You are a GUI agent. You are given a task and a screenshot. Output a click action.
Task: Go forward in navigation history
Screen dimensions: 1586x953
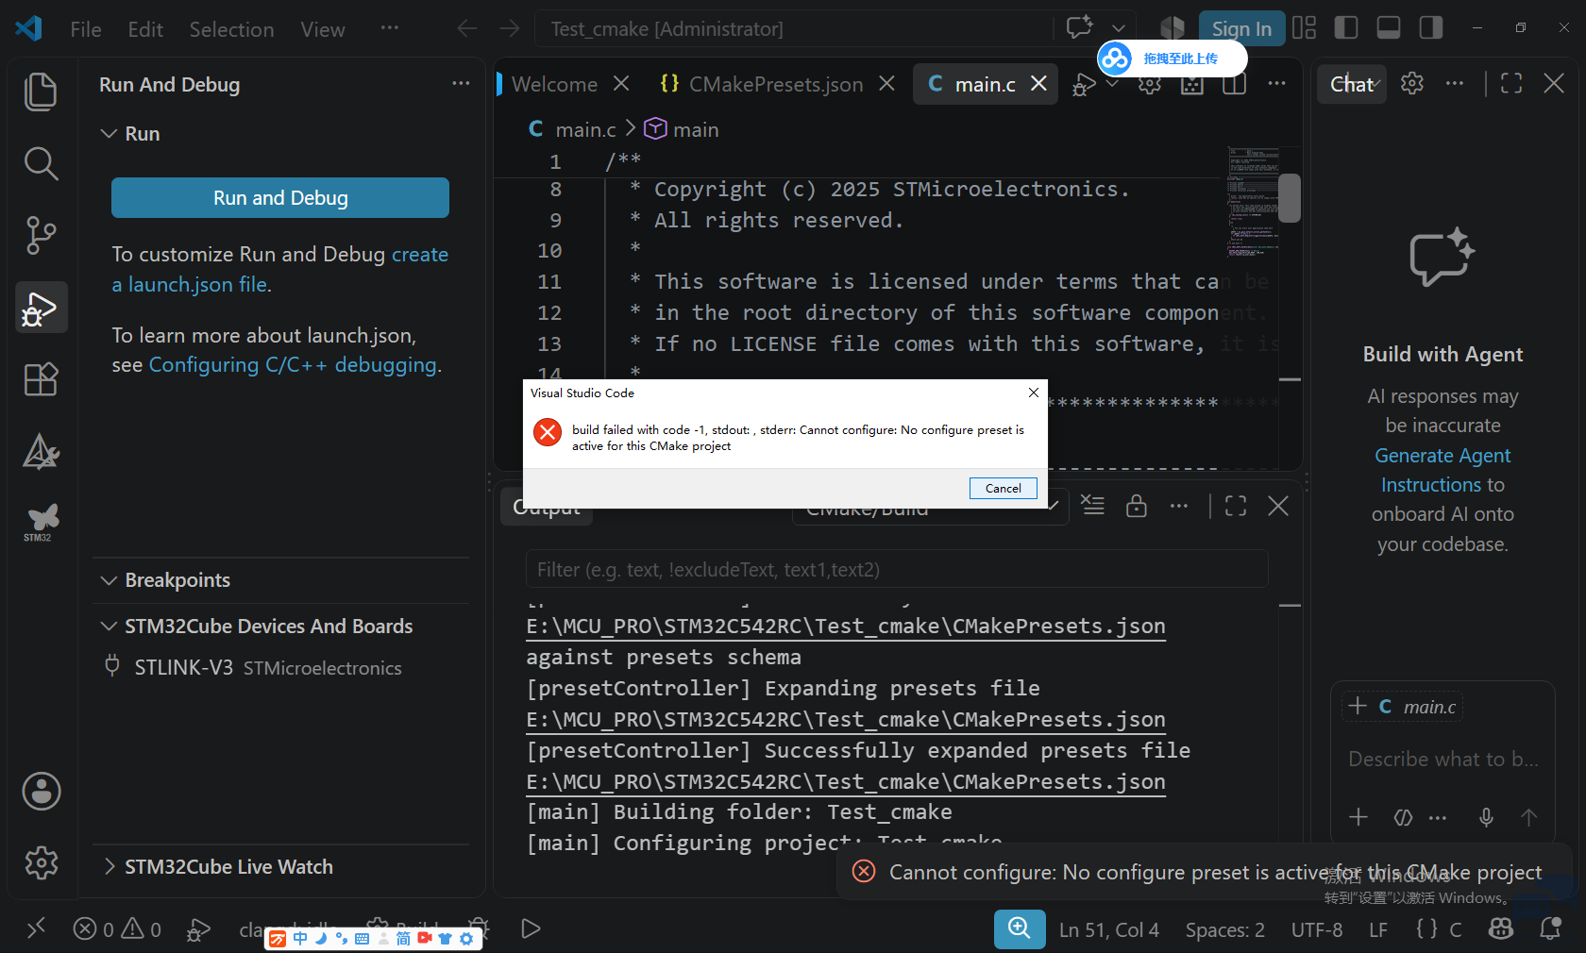click(x=510, y=28)
